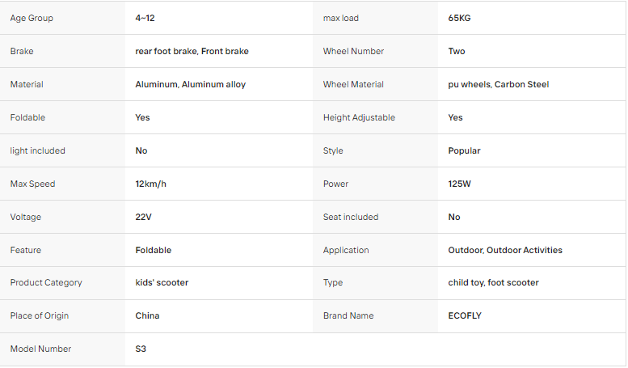Click the kids' scooter category value

162,282
